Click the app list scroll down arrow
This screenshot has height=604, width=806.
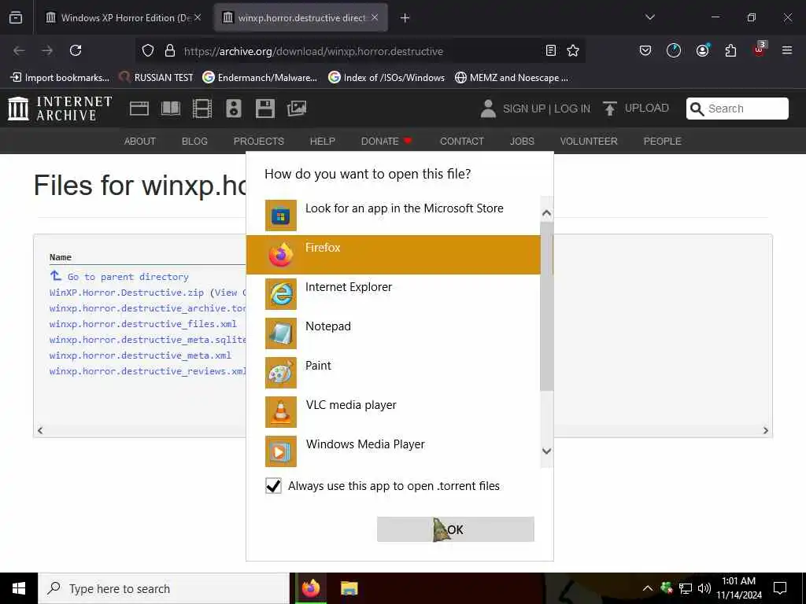547,451
